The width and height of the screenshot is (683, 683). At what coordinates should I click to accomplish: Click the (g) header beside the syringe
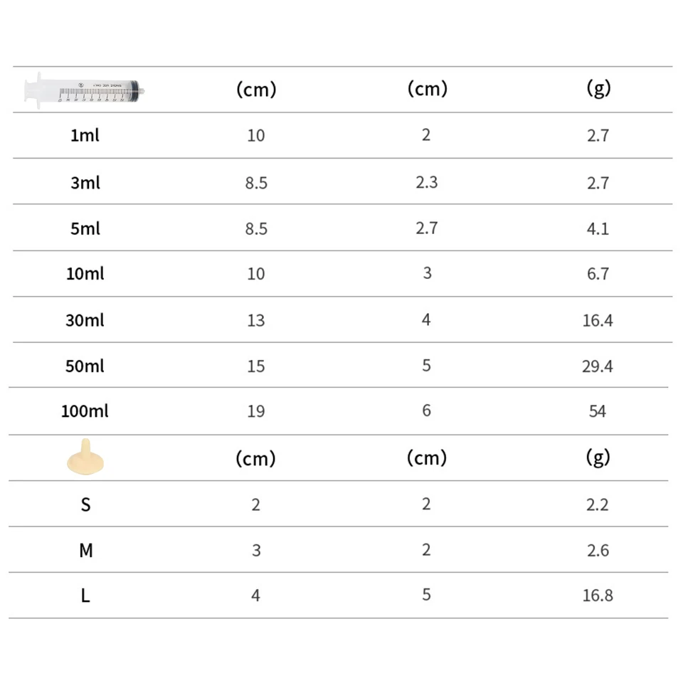point(598,88)
